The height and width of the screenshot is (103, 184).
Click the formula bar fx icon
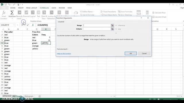33,25
